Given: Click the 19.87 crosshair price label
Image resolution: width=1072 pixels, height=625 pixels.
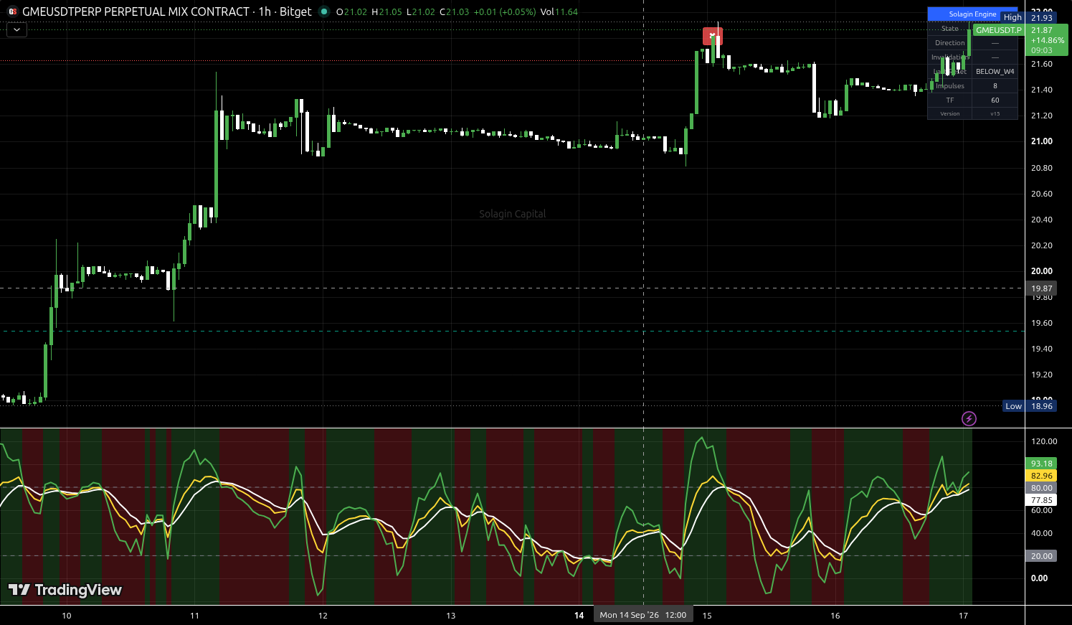Looking at the screenshot, I should click(x=1041, y=288).
